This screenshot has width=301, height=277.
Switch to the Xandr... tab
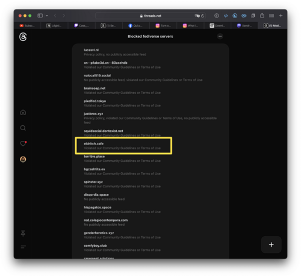(x=244, y=26)
